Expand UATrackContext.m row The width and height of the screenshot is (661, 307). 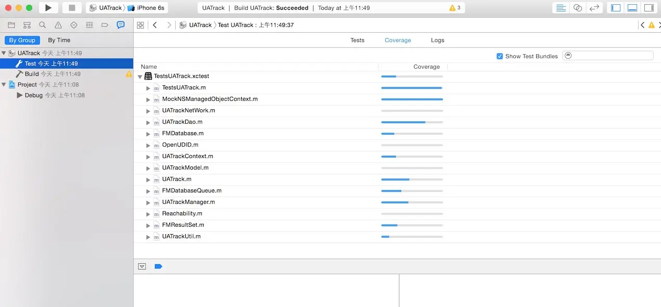148,157
